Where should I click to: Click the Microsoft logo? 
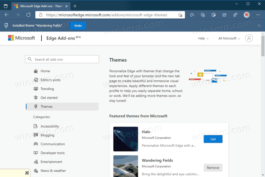tap(21, 38)
